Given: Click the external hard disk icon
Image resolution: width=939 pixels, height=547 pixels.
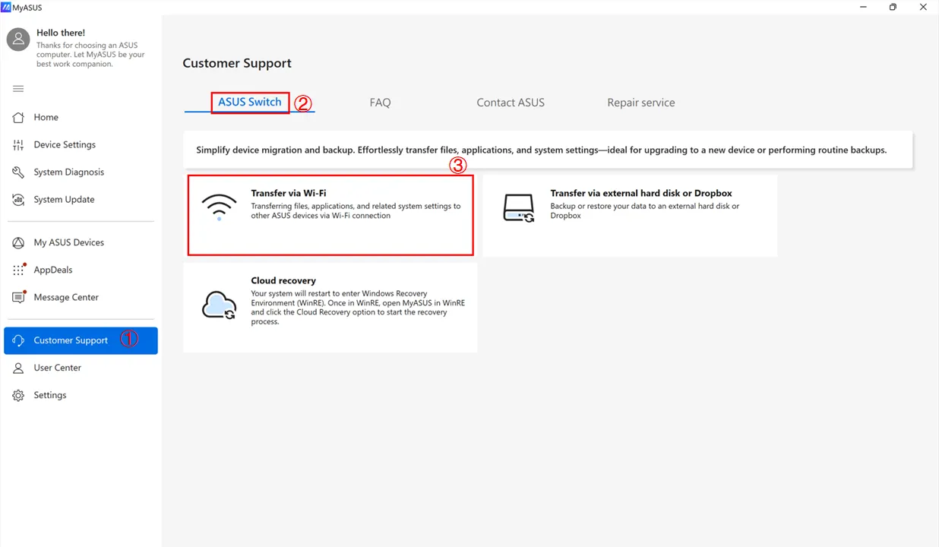Looking at the screenshot, I should (x=517, y=205).
